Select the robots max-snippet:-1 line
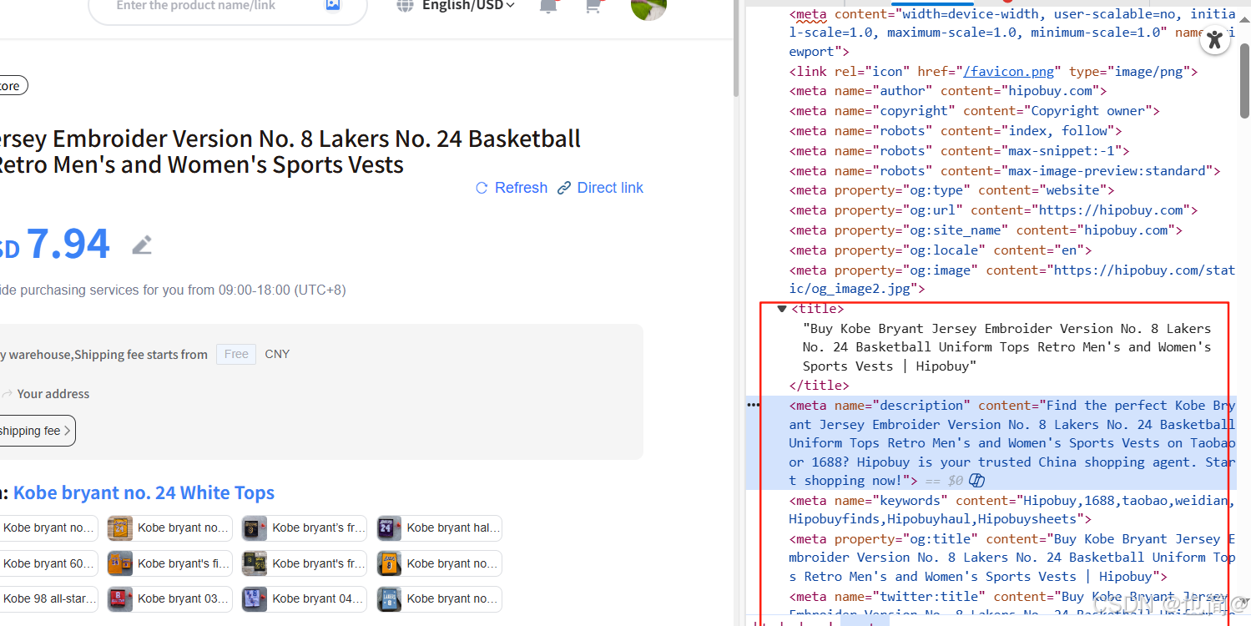1251x626 pixels. (x=960, y=151)
